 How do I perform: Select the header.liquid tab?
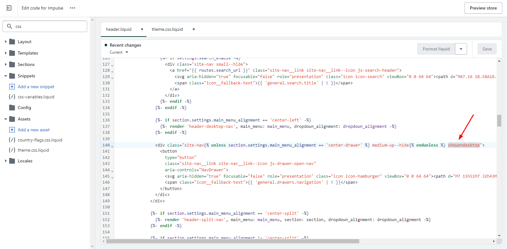point(119,29)
